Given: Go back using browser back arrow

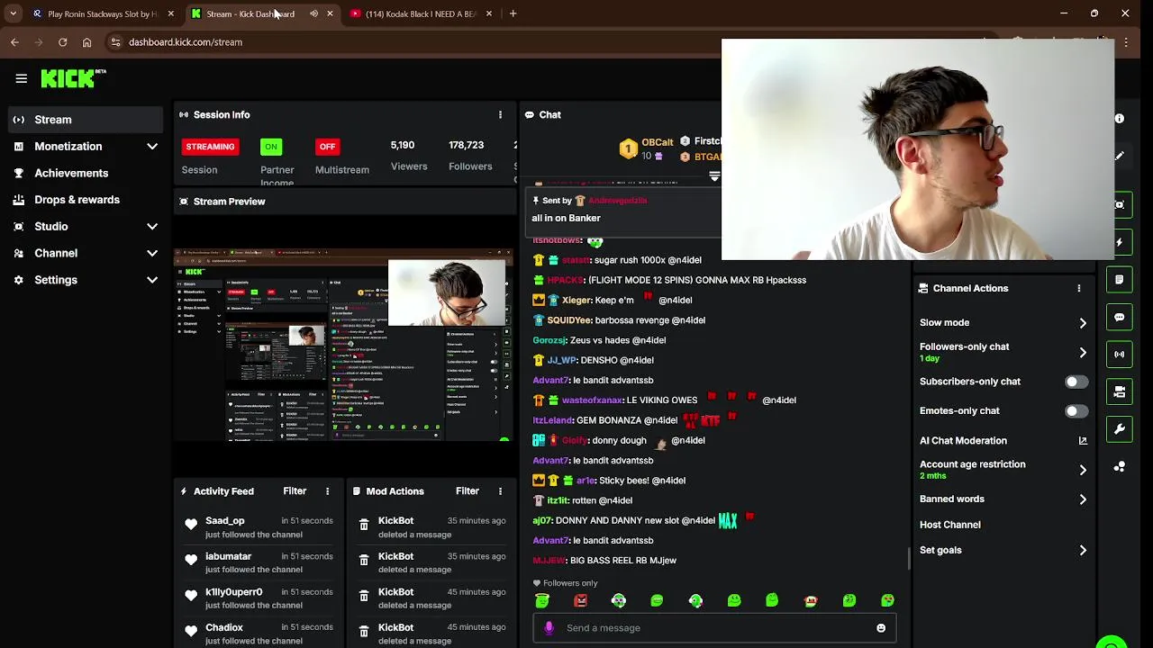Looking at the screenshot, I should [x=14, y=42].
